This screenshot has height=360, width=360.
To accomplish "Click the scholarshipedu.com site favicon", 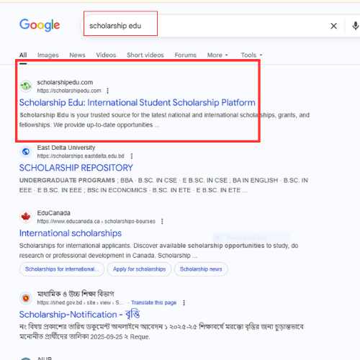I will [x=26, y=86].
